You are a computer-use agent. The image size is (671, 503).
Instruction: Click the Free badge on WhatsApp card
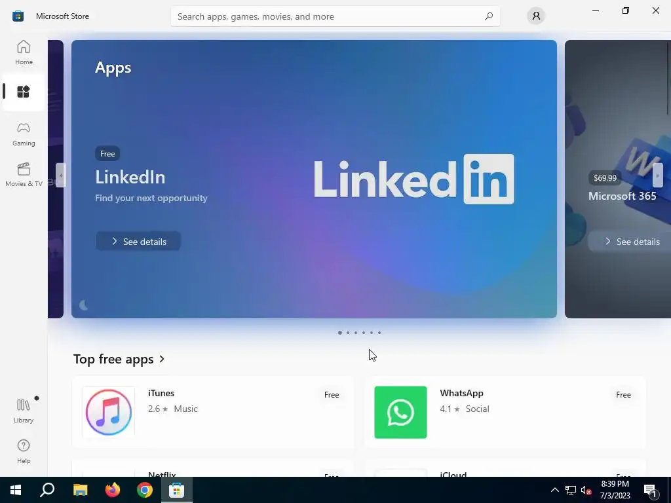(x=624, y=395)
